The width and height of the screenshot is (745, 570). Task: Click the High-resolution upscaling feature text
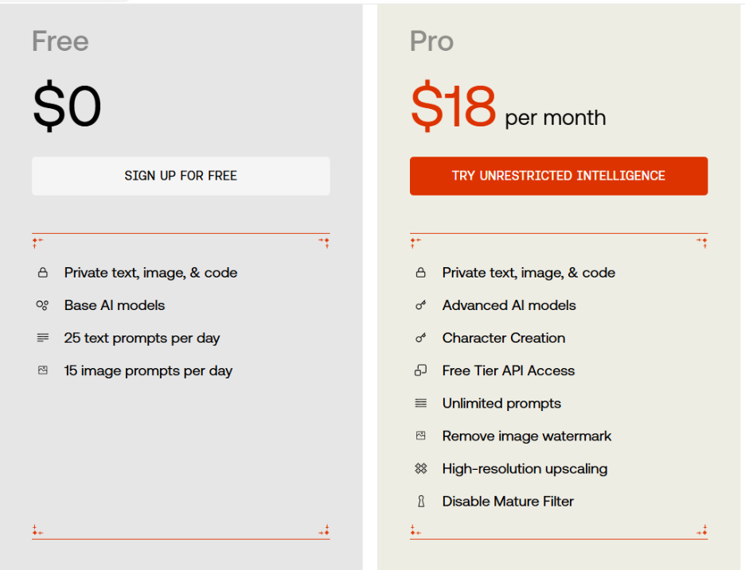(x=525, y=469)
